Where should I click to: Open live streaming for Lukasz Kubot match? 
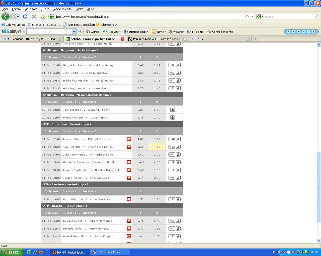point(129,221)
